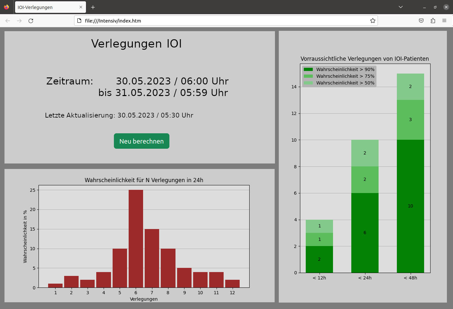Viewport: 453px width, 309px height.
Task: Open the Save to Pocket icon
Action: click(421, 21)
